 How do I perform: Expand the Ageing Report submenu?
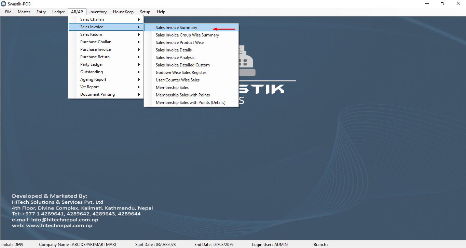click(93, 79)
